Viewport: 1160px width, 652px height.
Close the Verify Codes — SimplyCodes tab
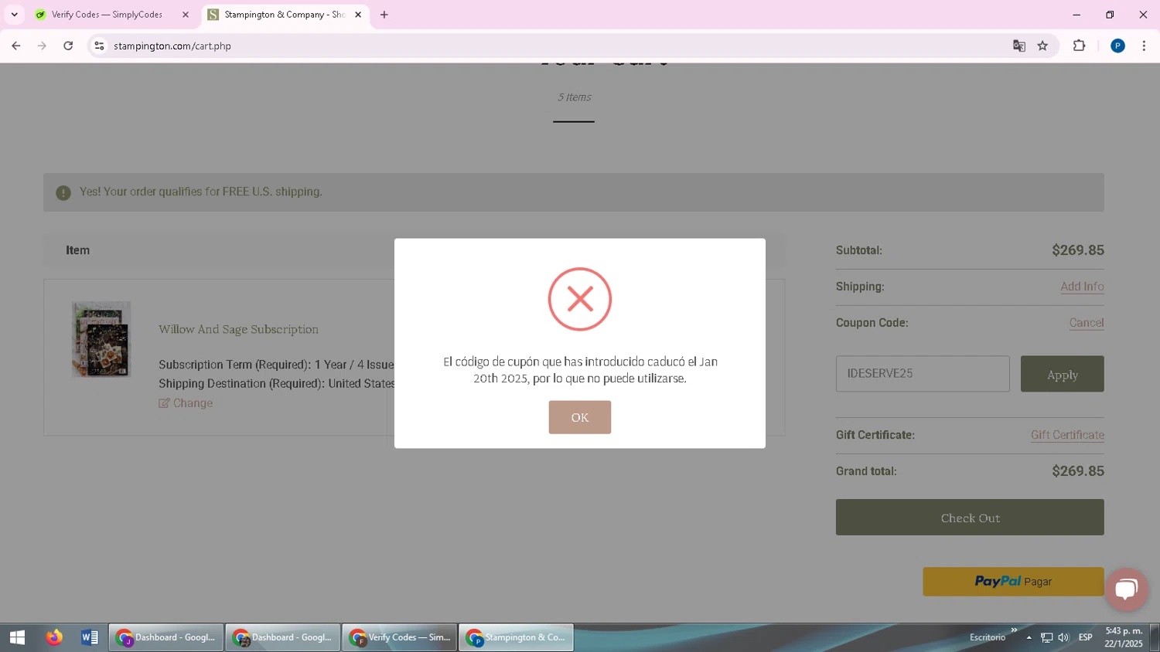pyautogui.click(x=186, y=15)
